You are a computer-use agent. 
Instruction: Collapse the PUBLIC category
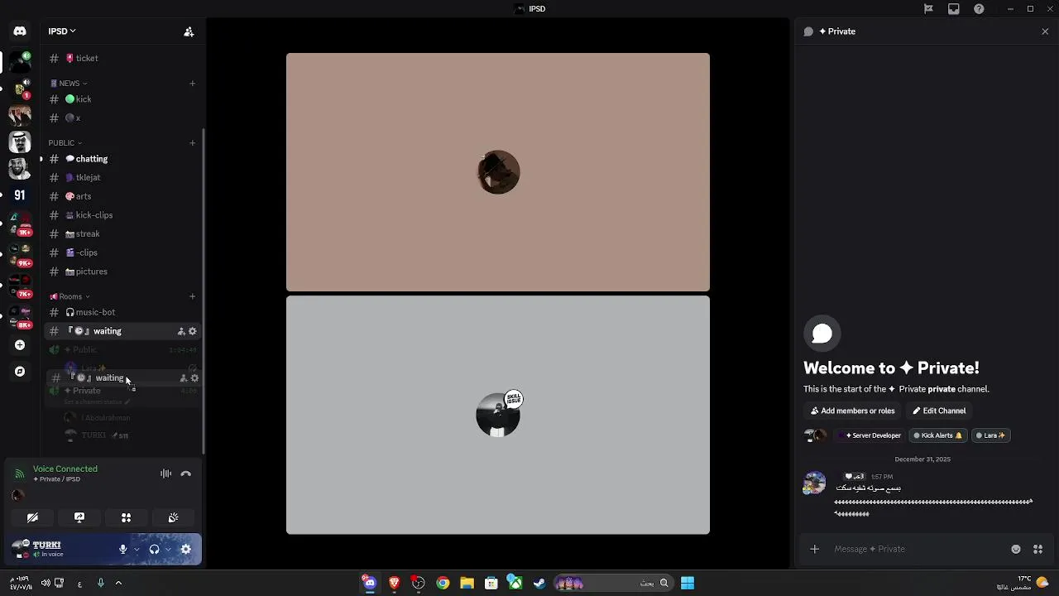[x=65, y=142]
